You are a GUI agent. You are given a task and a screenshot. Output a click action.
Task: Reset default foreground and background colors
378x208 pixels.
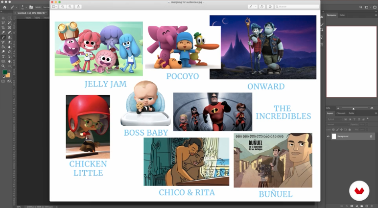coord(3,77)
